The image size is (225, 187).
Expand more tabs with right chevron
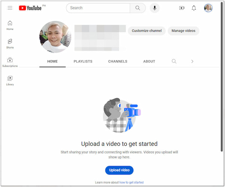tap(192, 61)
